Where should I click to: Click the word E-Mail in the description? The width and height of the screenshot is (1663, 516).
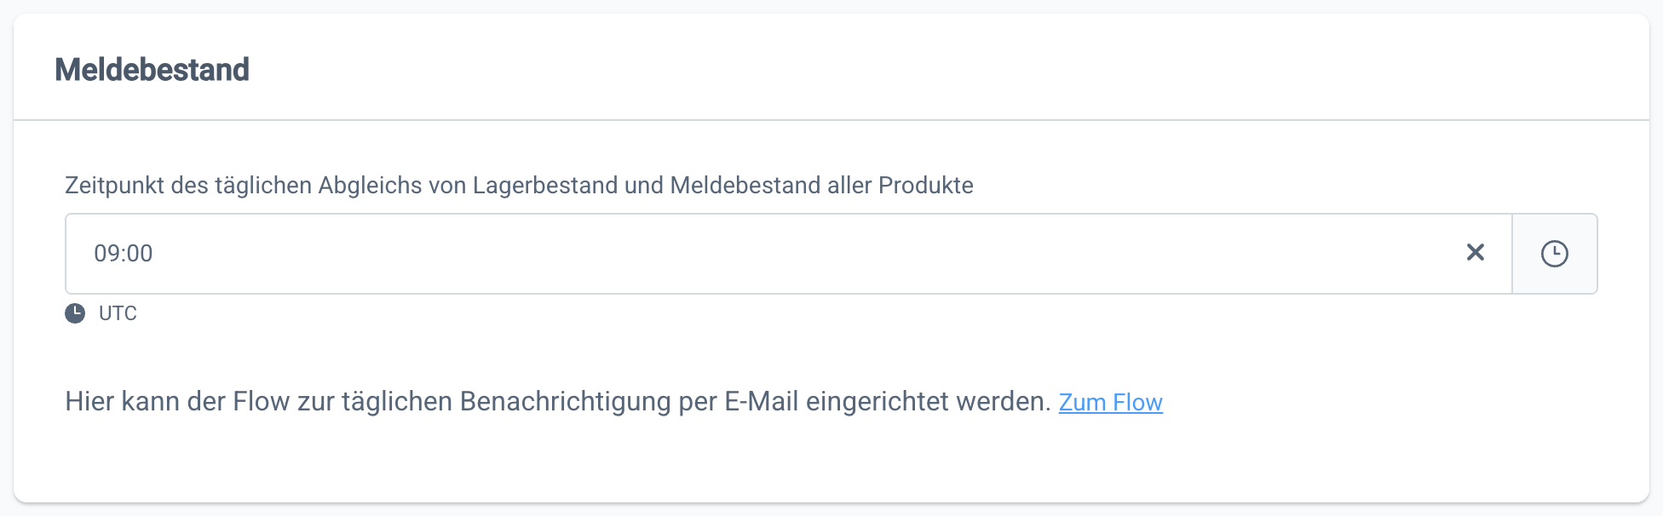tap(761, 402)
